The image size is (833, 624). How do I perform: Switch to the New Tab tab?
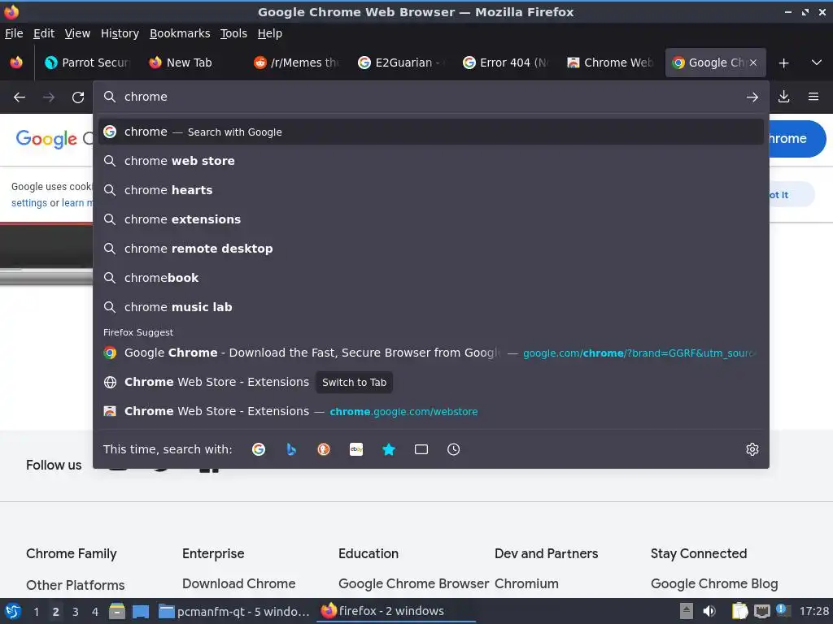pyautogui.click(x=190, y=63)
